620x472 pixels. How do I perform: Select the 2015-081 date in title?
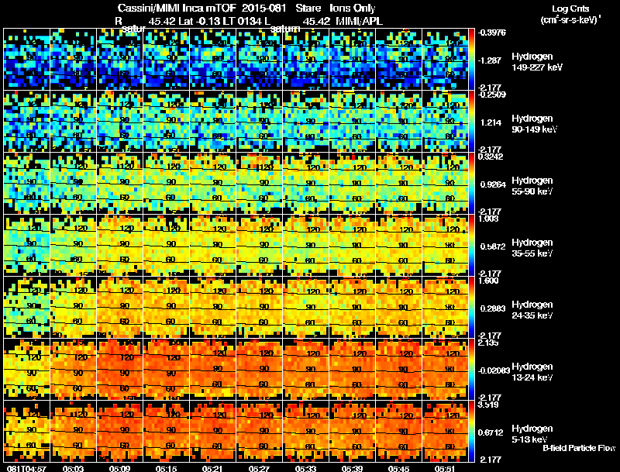click(263, 9)
